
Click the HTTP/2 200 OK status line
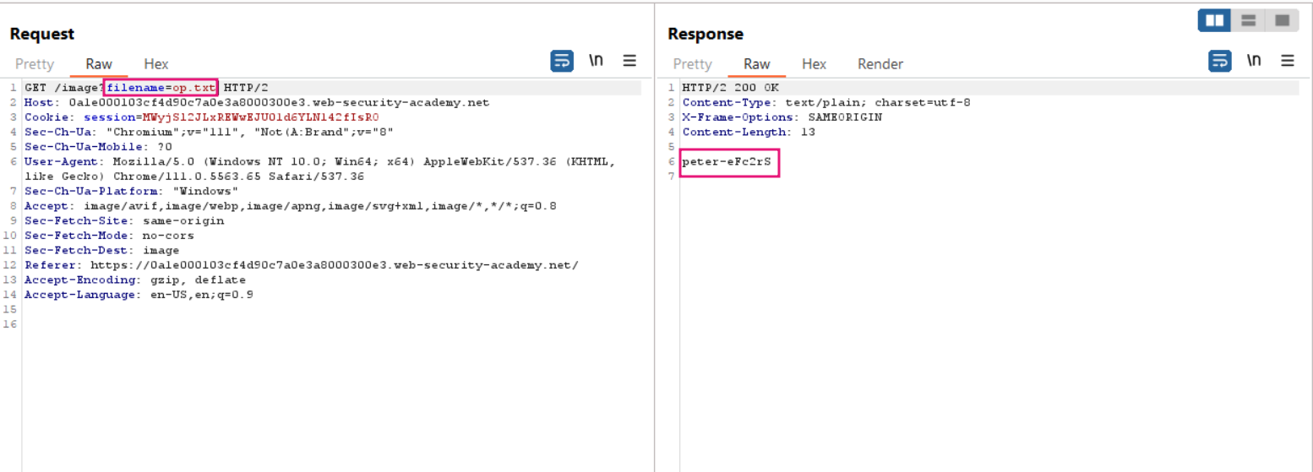(x=731, y=88)
